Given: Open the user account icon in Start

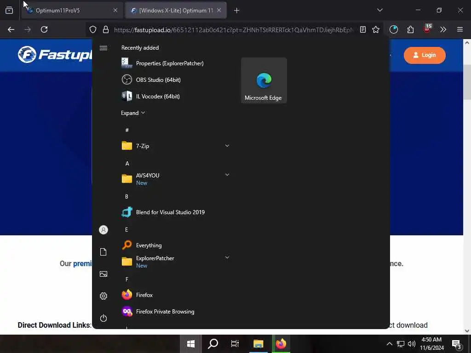Looking at the screenshot, I should point(103,230).
